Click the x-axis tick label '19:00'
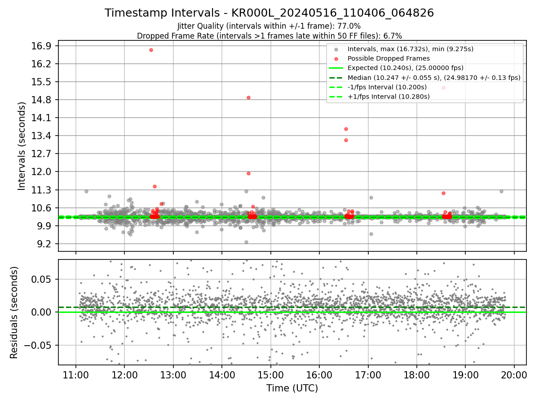 pyautogui.click(x=465, y=375)
